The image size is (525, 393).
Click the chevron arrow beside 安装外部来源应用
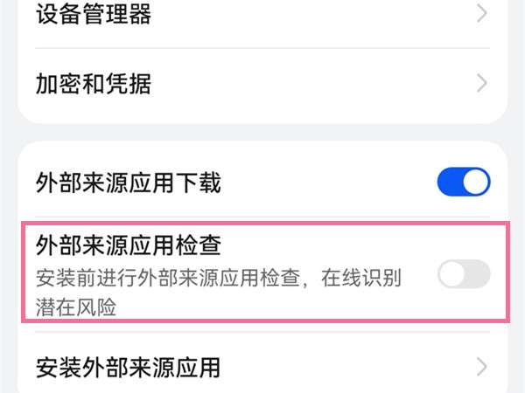(481, 366)
